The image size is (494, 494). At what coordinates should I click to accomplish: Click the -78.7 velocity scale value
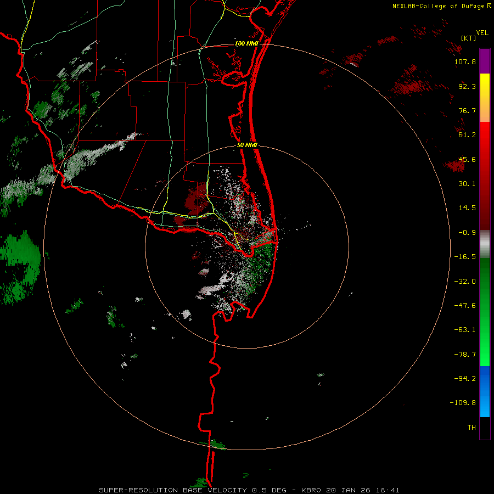[465, 355]
